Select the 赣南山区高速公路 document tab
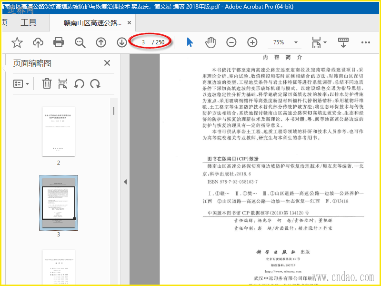Viewport: 381px width, 286px height. point(92,22)
